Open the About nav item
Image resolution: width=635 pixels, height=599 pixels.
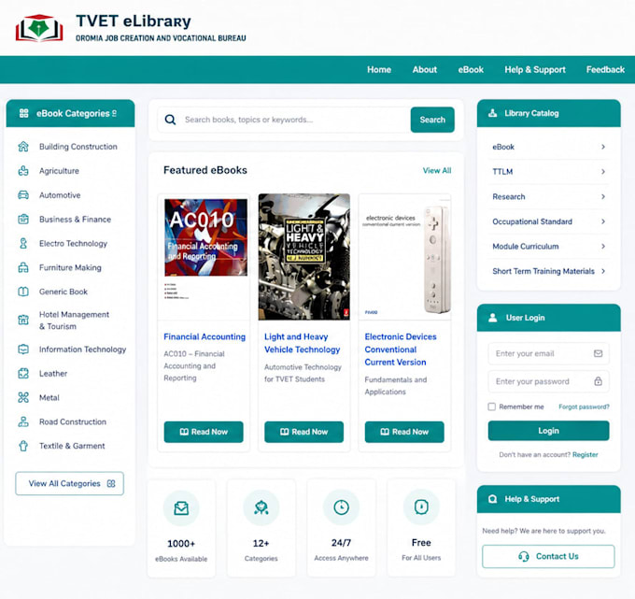pyautogui.click(x=425, y=70)
